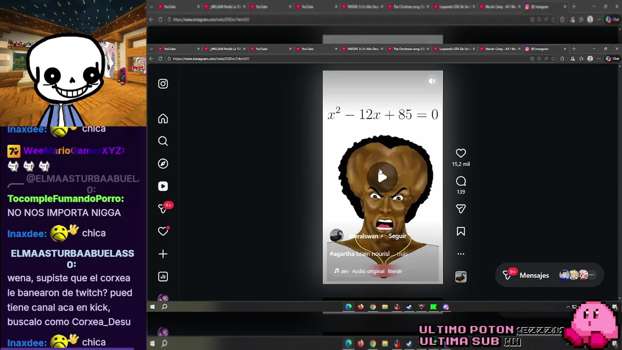Viewport: 622px width, 350px height.
Task: Open search on the upper taskbar
Action: click(x=164, y=307)
